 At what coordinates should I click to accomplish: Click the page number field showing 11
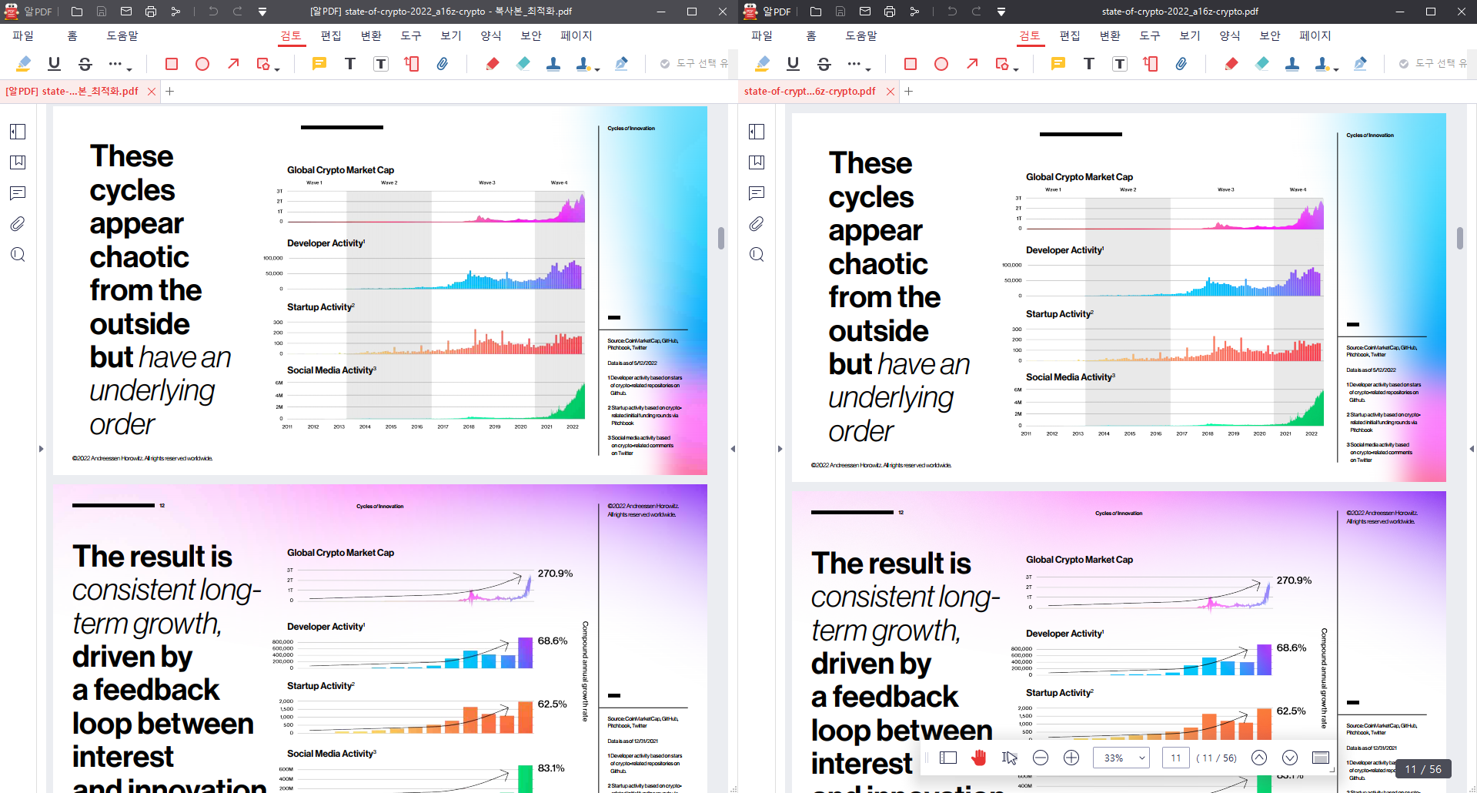(1176, 758)
